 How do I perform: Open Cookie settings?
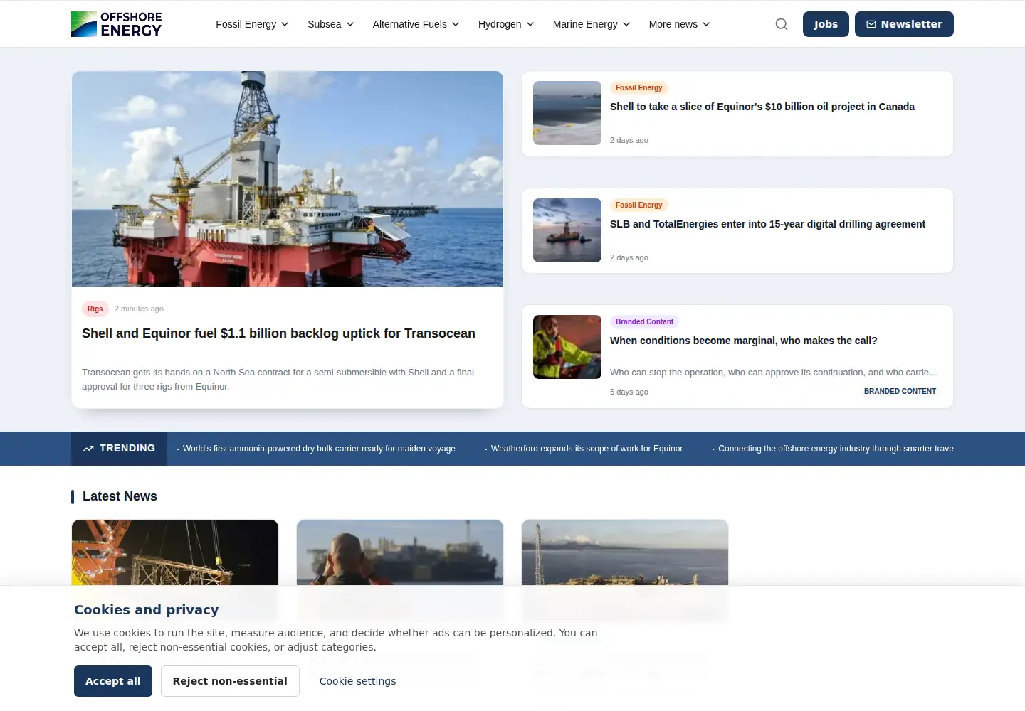(357, 681)
